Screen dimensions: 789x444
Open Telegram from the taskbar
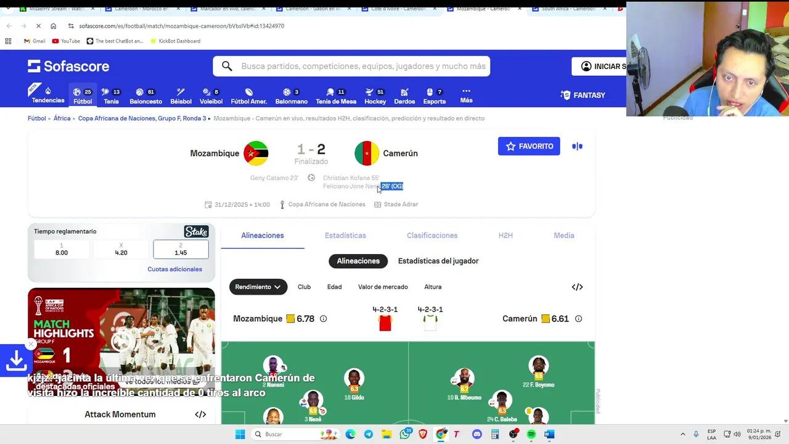369,434
